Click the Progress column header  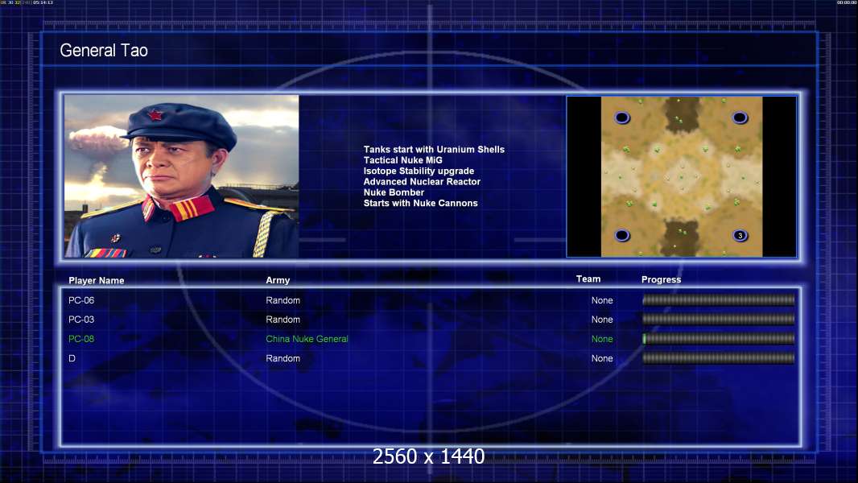pos(661,279)
